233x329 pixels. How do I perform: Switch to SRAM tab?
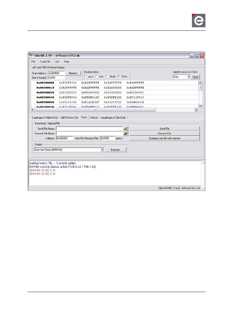(94, 118)
